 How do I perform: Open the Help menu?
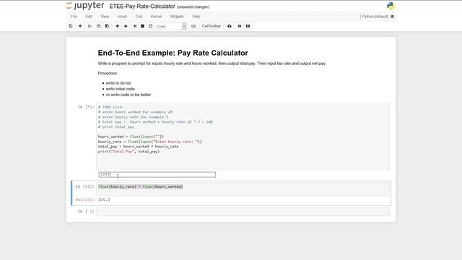click(x=196, y=17)
